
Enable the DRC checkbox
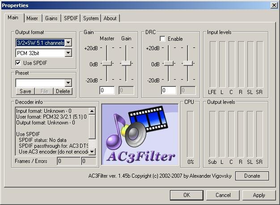(x=162, y=39)
